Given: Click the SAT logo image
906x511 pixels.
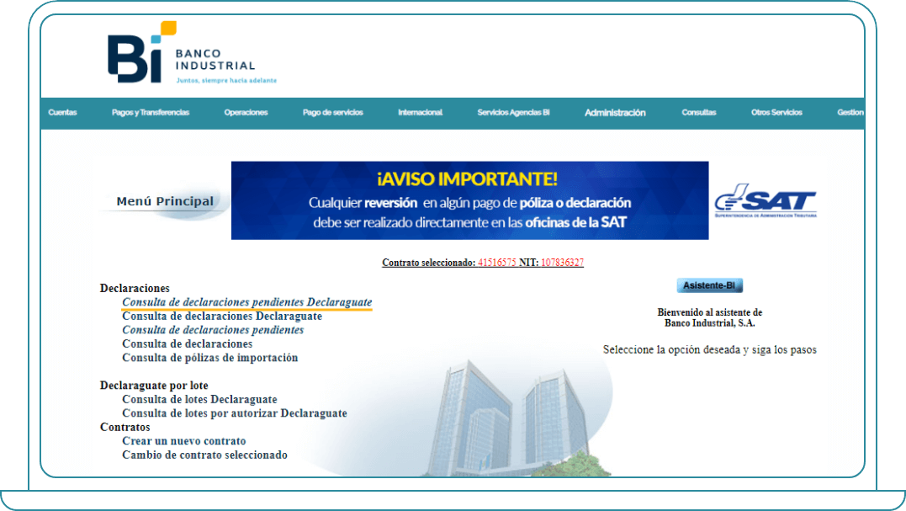Looking at the screenshot, I should (x=766, y=200).
